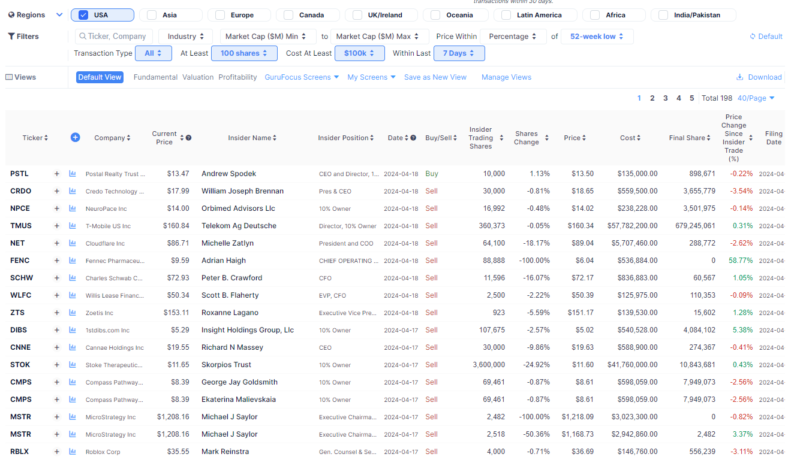Switch to Valuation view
The height and width of the screenshot is (460, 794).
tap(198, 77)
